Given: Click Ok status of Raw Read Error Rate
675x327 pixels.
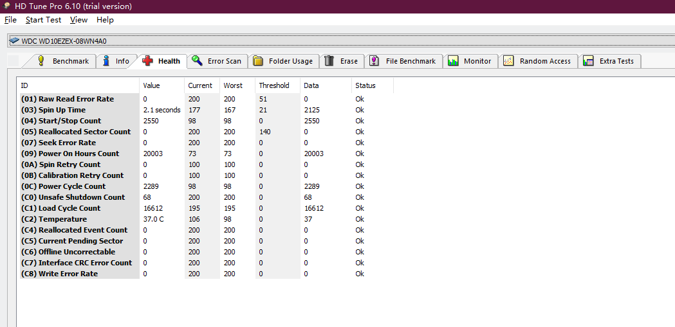Looking at the screenshot, I should point(360,99).
